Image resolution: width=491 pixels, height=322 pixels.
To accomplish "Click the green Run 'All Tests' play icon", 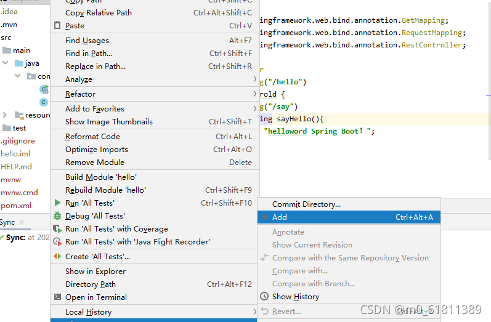I will [x=57, y=203].
